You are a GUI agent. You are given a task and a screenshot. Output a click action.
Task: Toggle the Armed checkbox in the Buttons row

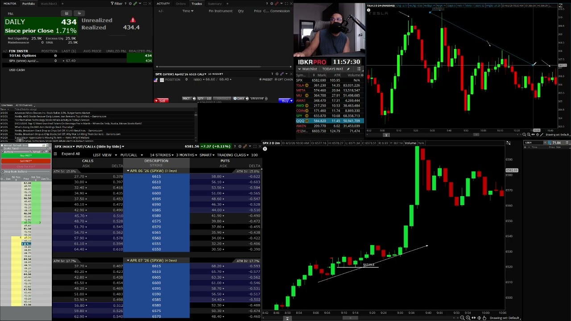(32, 152)
